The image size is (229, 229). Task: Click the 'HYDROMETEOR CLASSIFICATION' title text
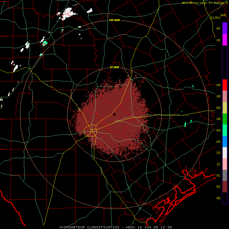click(x=89, y=227)
